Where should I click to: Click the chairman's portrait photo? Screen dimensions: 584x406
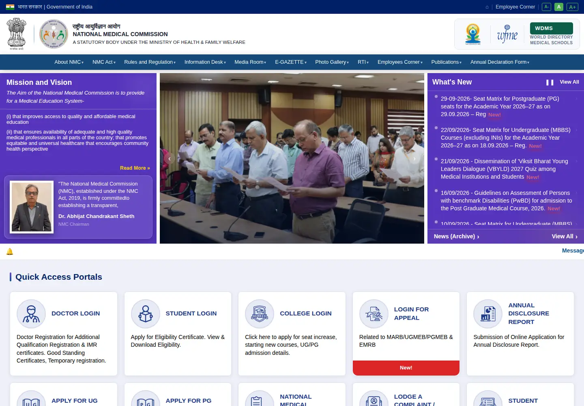[x=32, y=207]
